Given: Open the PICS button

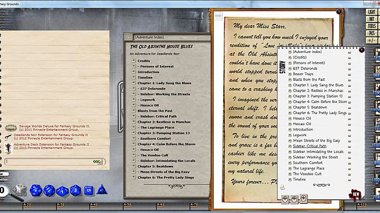Looking at the screenshot, I should pyautogui.click(x=371, y=33).
